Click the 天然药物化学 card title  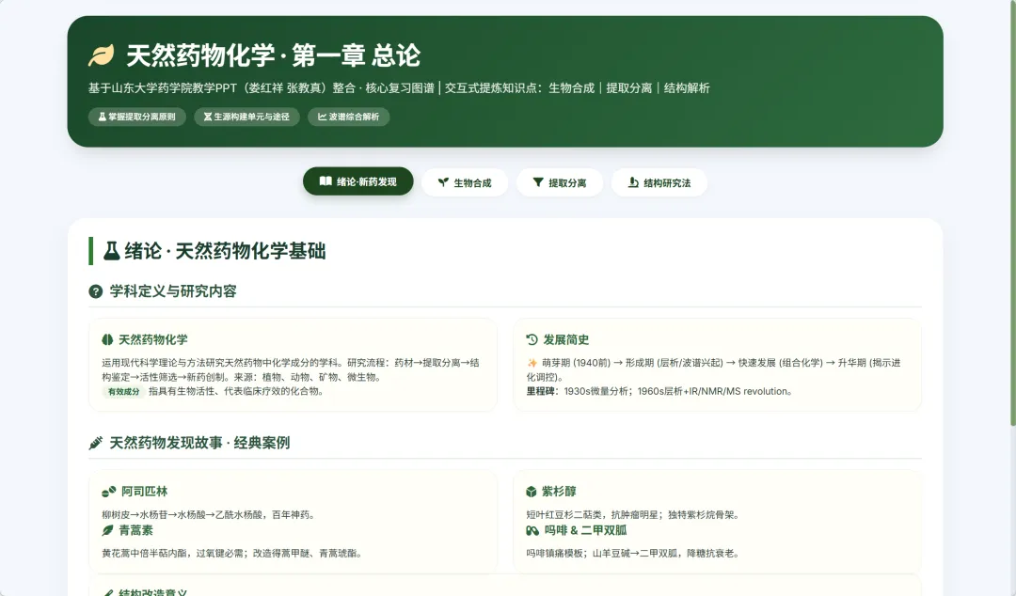[x=153, y=339]
